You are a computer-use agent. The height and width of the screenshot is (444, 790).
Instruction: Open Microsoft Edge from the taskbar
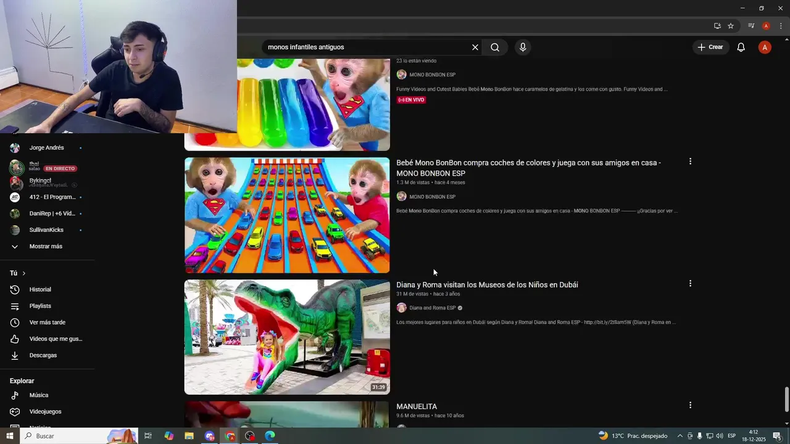coord(270,436)
